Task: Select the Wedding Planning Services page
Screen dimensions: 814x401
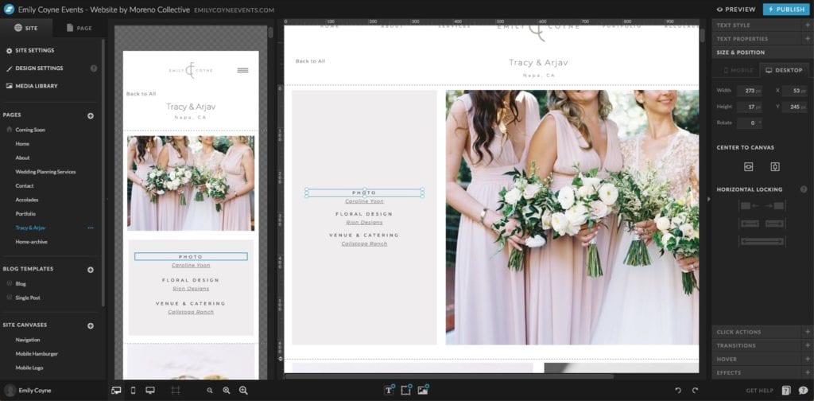Action: [45, 172]
